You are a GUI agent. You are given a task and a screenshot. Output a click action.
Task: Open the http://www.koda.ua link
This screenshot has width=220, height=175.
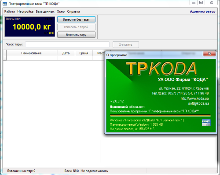pos(194,98)
